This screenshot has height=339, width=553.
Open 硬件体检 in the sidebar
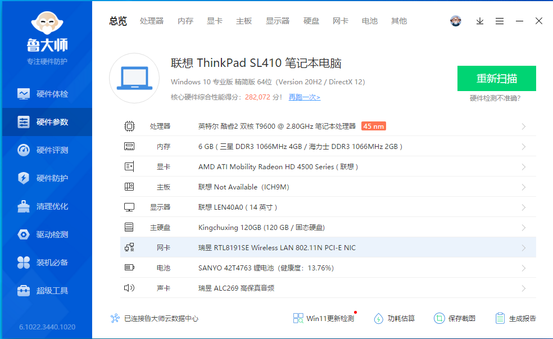tap(47, 94)
